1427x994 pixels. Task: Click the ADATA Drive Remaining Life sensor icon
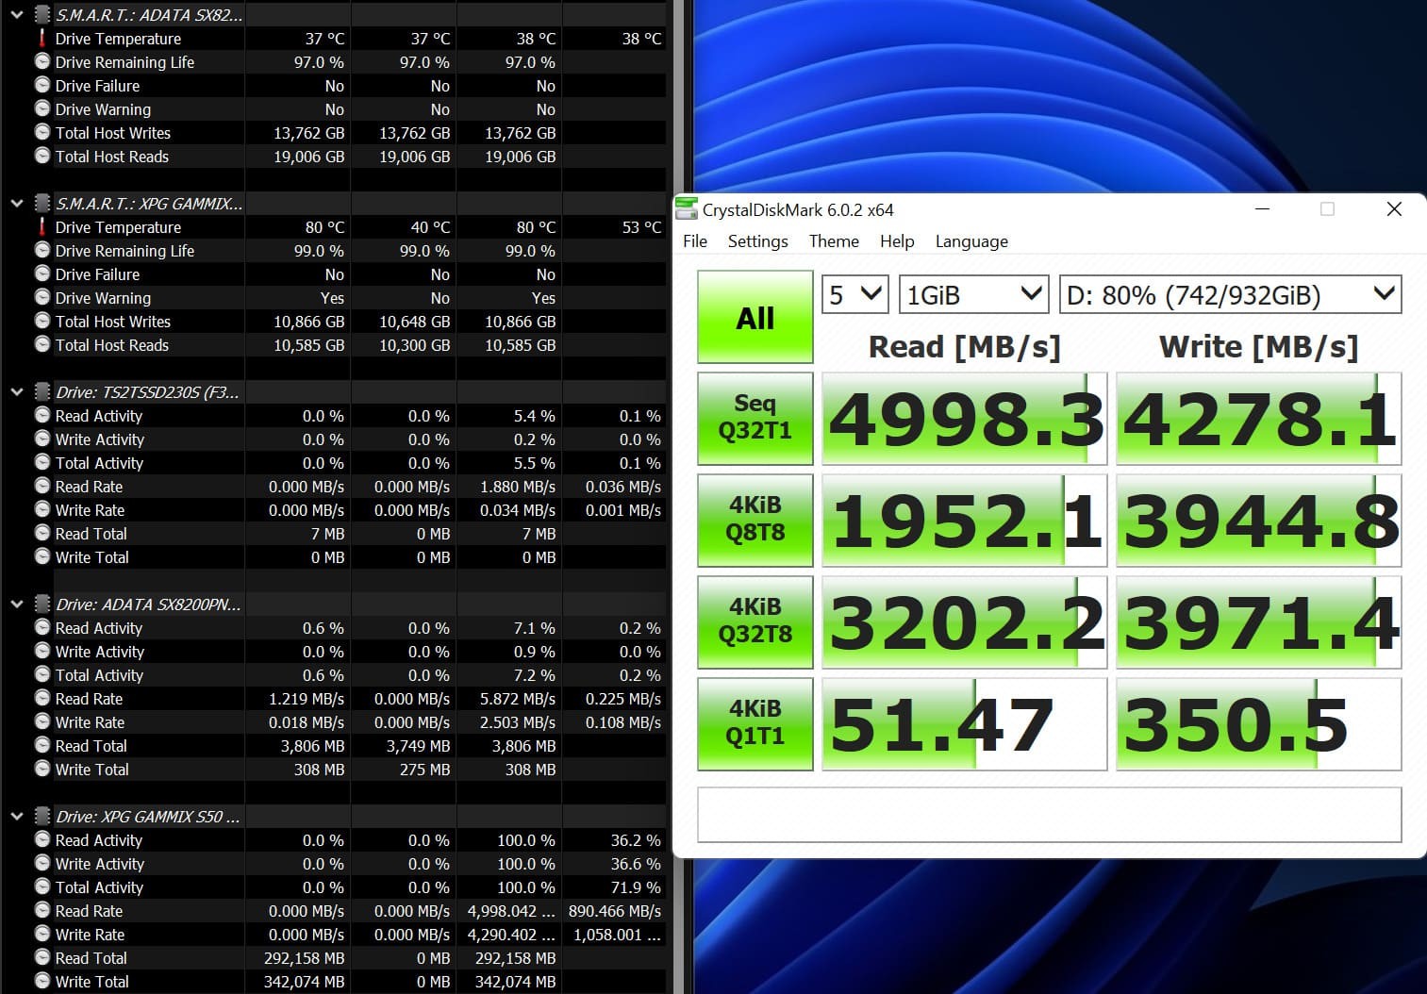click(41, 61)
